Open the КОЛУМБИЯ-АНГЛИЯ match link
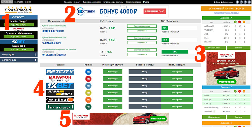 point(51,43)
